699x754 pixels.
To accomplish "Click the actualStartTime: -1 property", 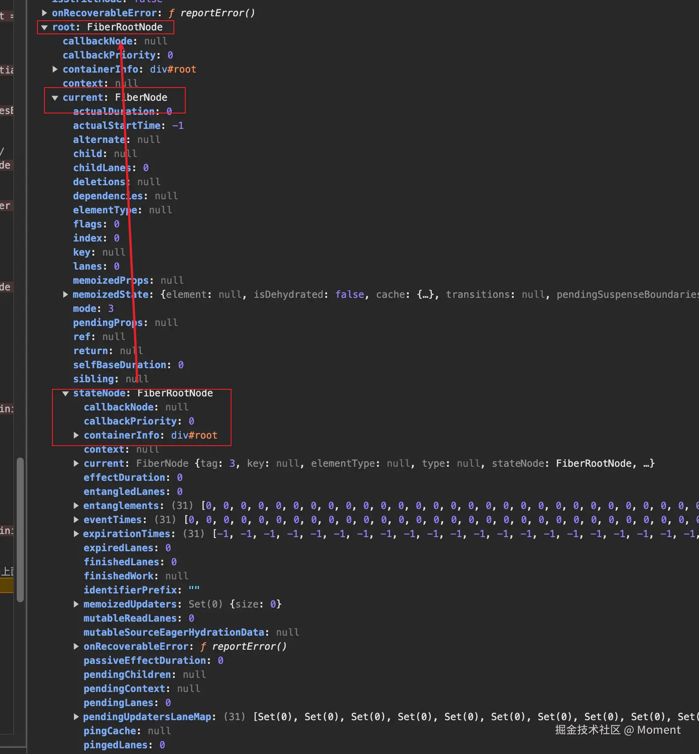I will (129, 126).
